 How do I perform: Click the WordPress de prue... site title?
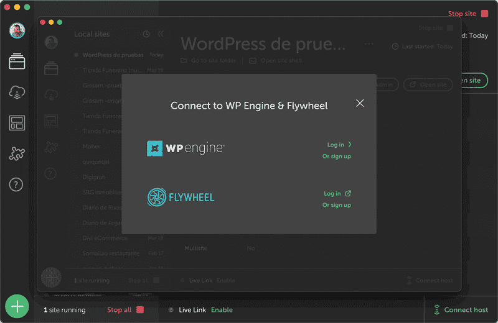click(x=263, y=43)
